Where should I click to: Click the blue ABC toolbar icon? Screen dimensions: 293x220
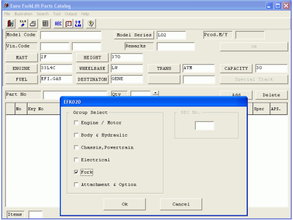(58, 23)
